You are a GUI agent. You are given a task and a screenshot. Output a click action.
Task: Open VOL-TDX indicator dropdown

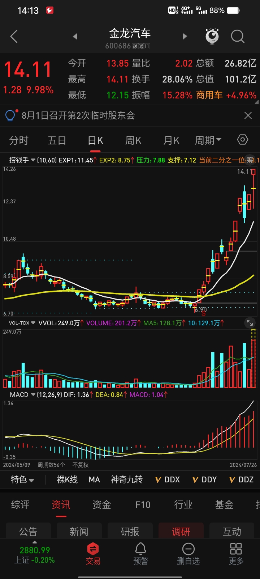[22, 323]
